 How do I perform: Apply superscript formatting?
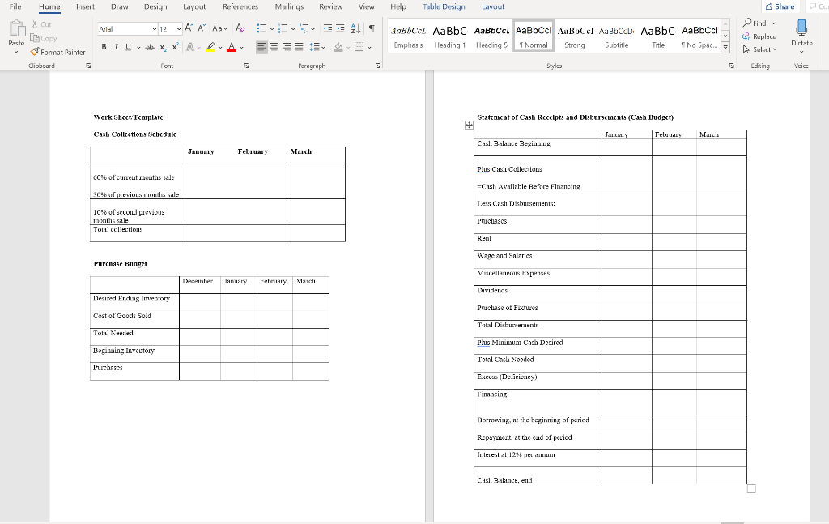175,47
